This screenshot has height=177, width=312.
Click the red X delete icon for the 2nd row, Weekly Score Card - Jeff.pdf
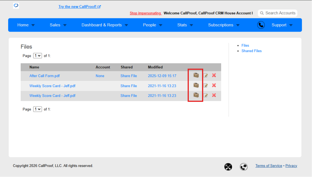click(214, 85)
